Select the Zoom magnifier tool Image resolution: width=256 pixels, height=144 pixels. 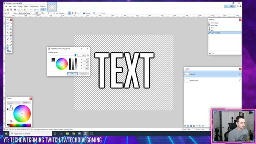(11, 29)
